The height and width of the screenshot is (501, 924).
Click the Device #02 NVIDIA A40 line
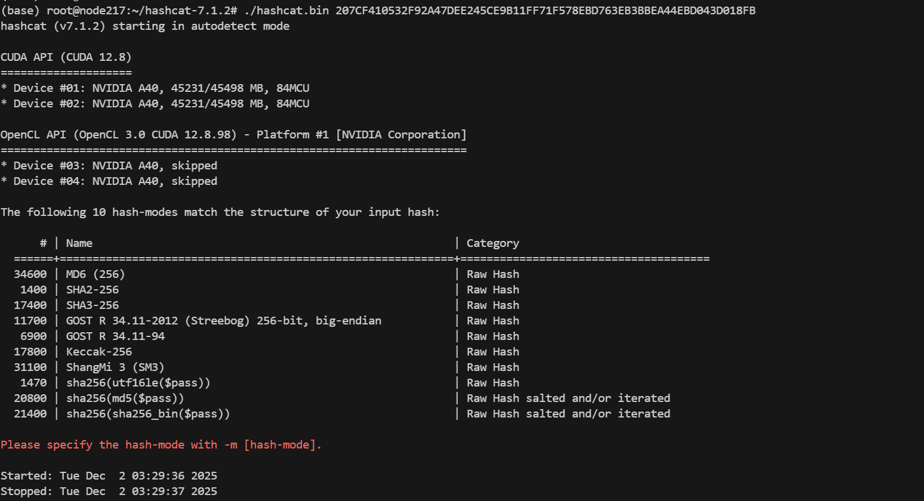pos(155,104)
